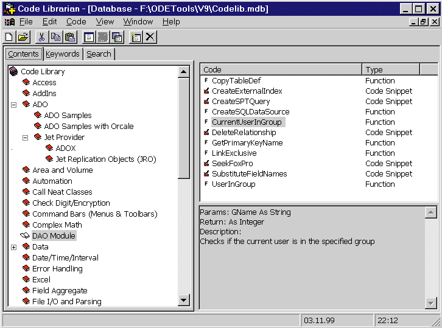Click the Open folder toolbar icon
Screen dimensions: 442x328
[x=23, y=37]
